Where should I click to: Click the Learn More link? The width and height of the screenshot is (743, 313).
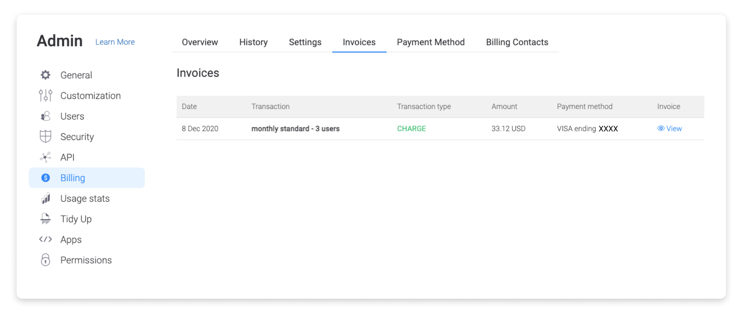coord(115,42)
